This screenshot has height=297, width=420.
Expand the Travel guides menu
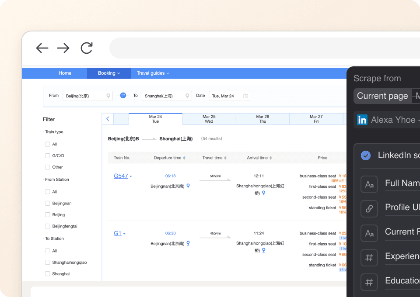click(x=153, y=73)
